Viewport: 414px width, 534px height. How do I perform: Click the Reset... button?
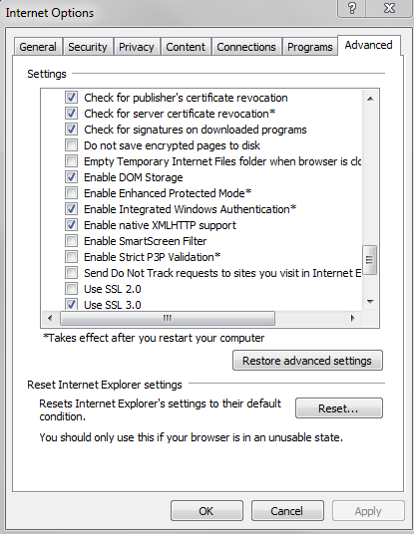coord(338,408)
